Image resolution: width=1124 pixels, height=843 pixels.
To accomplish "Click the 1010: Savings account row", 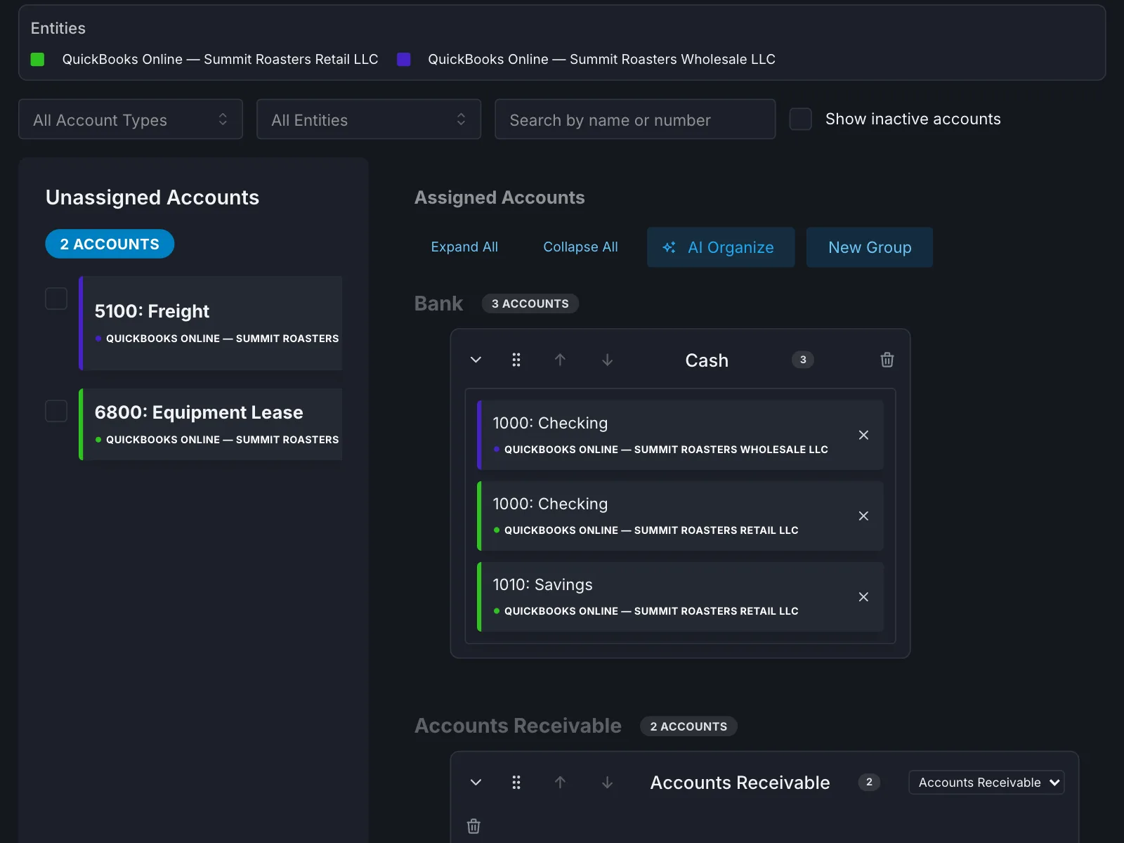I will tap(680, 596).
